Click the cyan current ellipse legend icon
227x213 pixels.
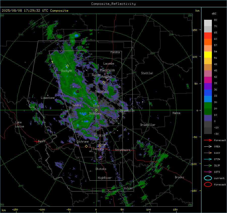(208, 178)
